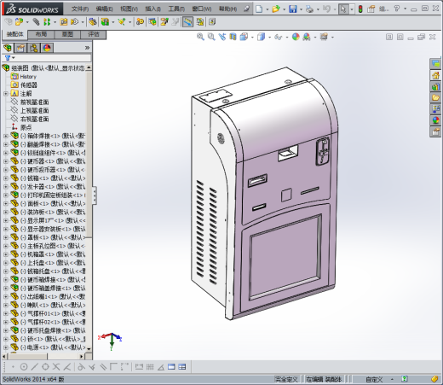The width and height of the screenshot is (443, 385).
Task: Expand the panel tabs double-chevron button
Action: click(87, 48)
